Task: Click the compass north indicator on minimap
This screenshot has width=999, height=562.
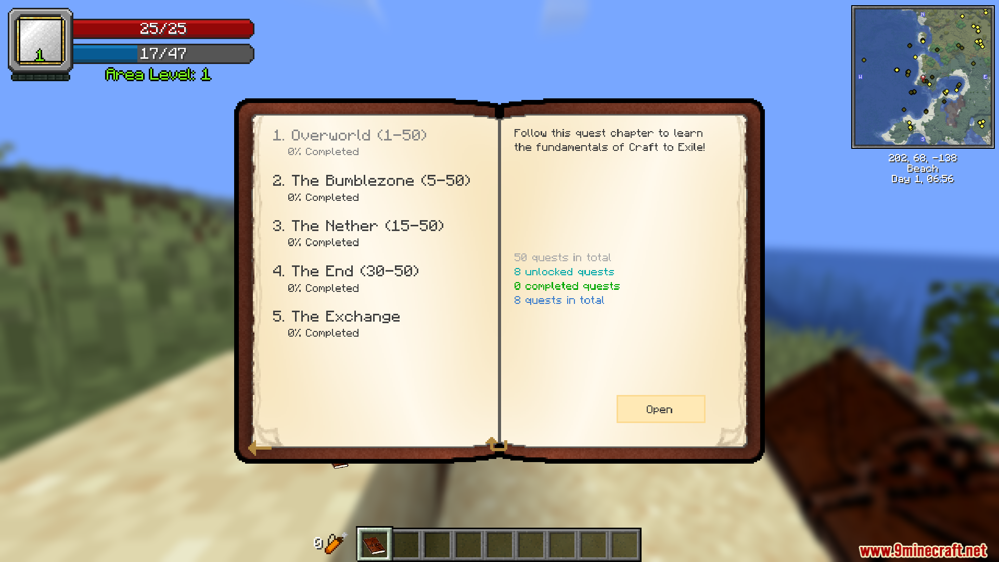Action: 924,16
